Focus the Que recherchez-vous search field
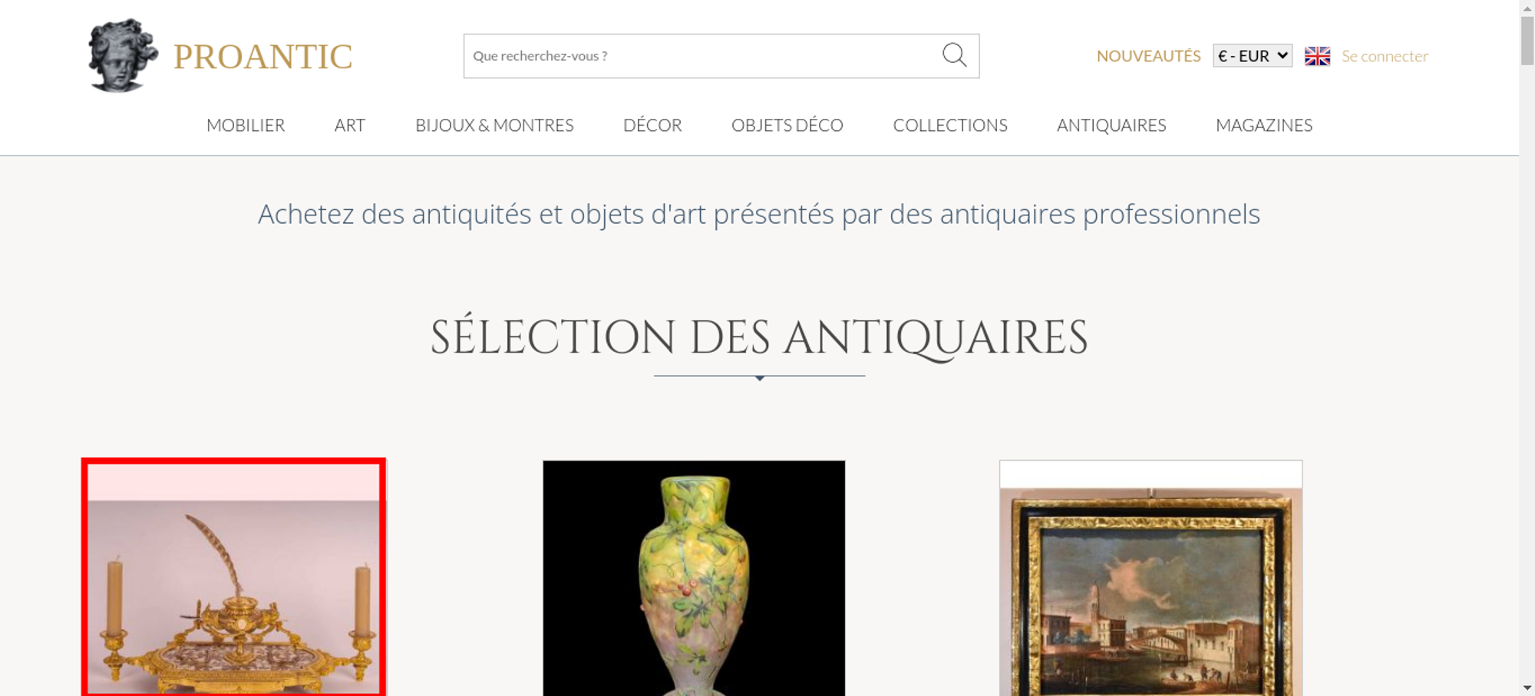 click(x=702, y=56)
